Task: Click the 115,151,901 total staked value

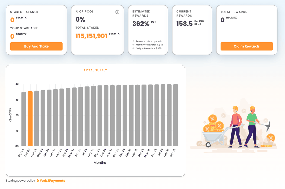Action: tap(92, 36)
